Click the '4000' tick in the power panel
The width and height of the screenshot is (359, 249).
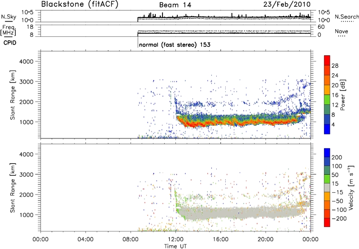(x=26, y=62)
